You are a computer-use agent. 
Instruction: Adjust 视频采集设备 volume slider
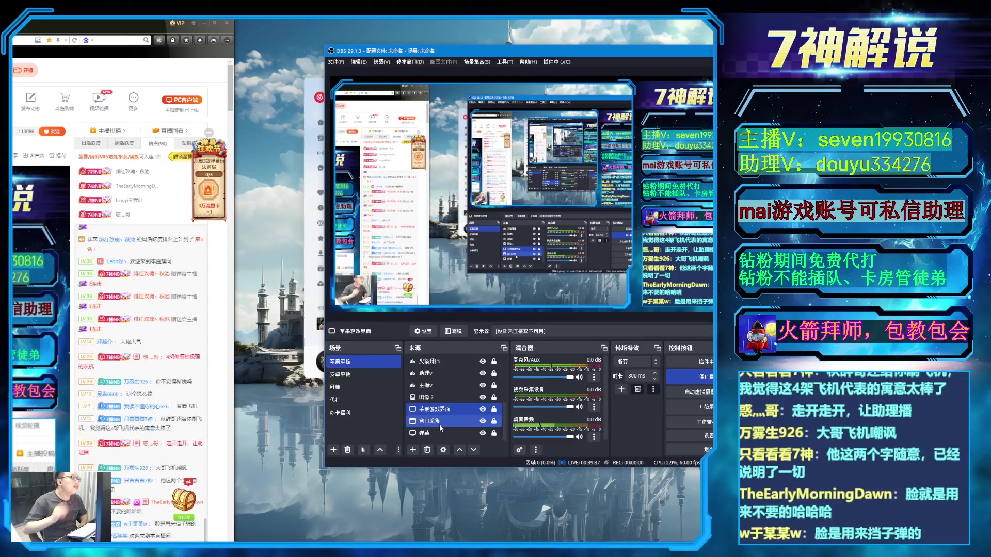point(543,407)
